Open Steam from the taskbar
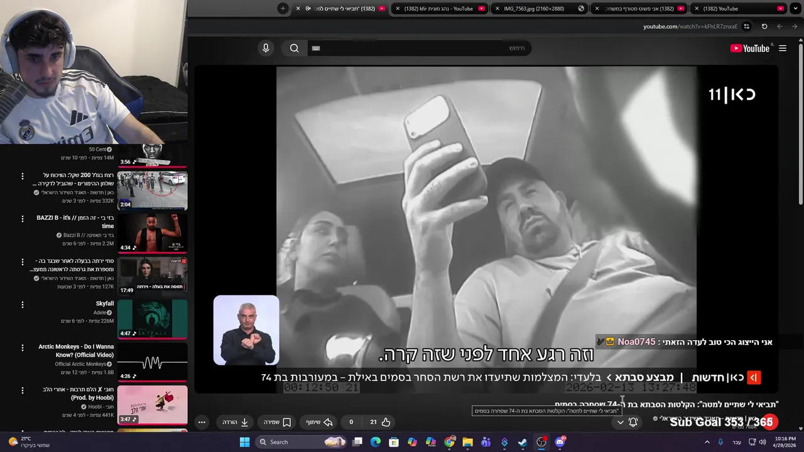 (523, 442)
